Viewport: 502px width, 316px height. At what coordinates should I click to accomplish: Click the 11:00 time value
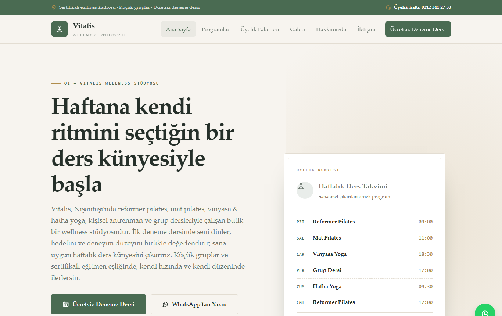click(x=426, y=238)
